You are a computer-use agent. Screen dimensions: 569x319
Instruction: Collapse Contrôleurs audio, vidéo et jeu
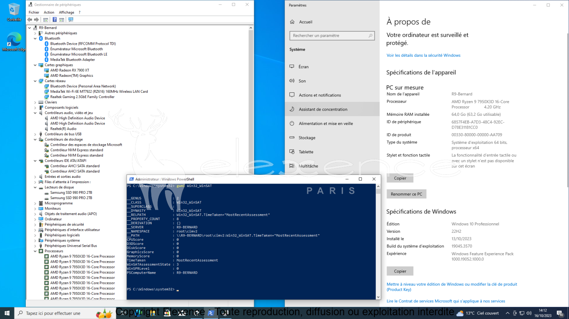pos(35,113)
